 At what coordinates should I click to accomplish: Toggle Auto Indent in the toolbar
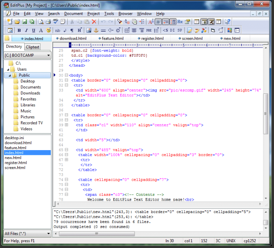pos(166,22)
